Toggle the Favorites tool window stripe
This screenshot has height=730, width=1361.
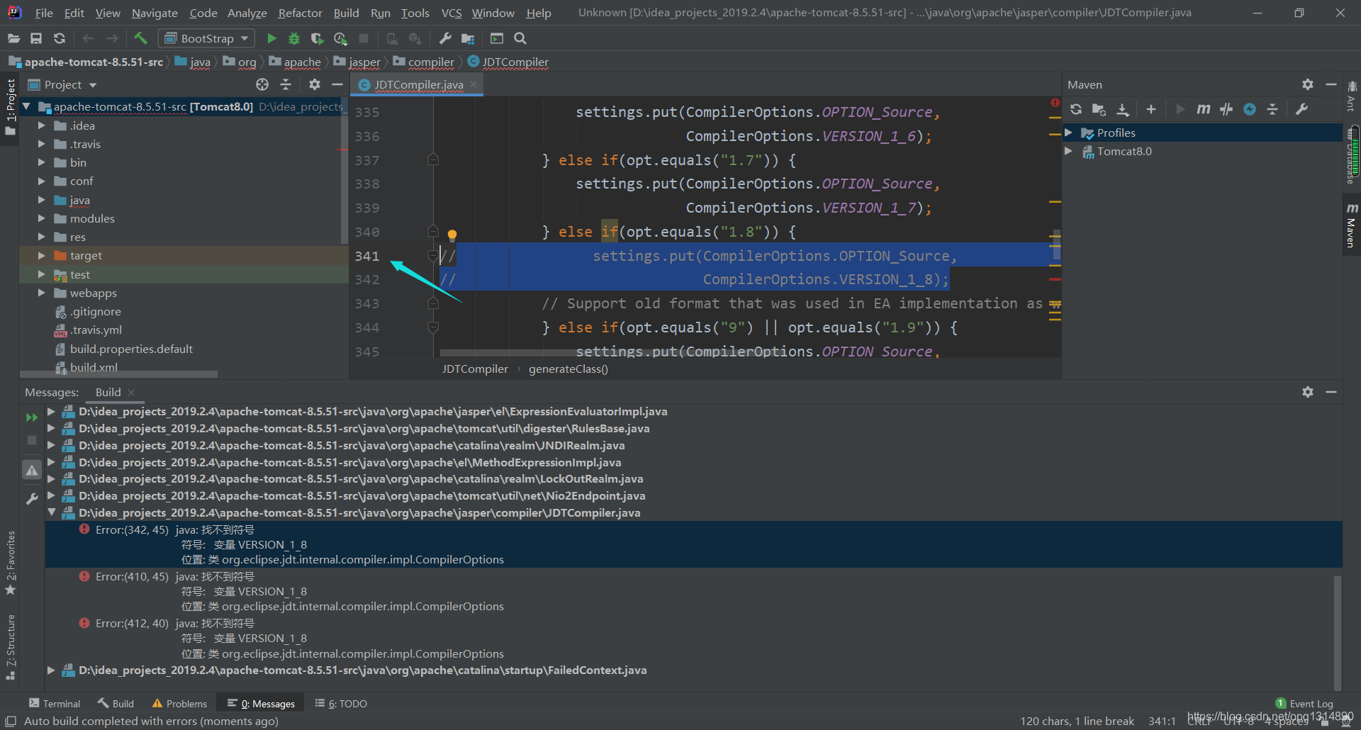10,562
